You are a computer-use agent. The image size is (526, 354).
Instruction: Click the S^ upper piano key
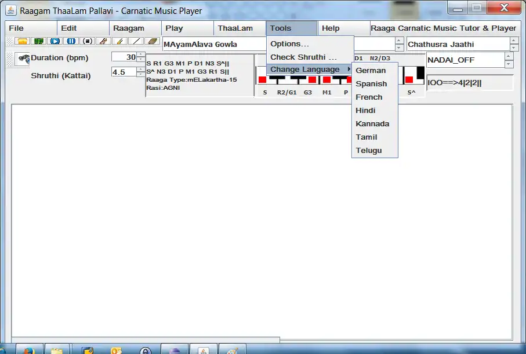(409, 79)
